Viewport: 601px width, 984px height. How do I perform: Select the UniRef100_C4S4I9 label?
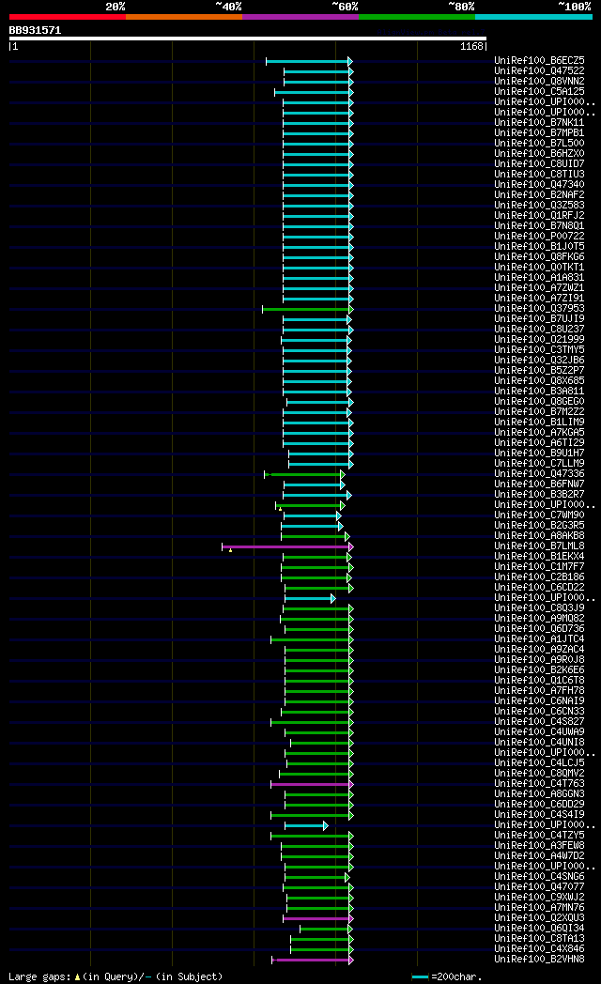[539, 815]
